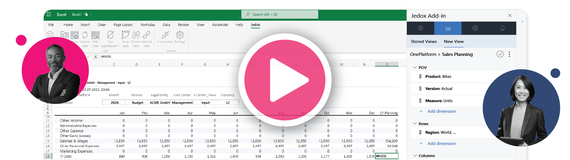The width and height of the screenshot is (570, 160).
Task: Switch to the Jedox ribbon tab
Action: click(x=255, y=25)
